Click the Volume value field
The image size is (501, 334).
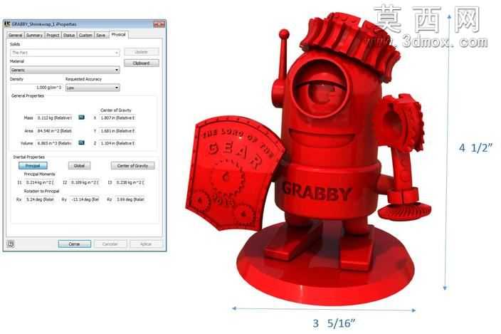point(55,144)
